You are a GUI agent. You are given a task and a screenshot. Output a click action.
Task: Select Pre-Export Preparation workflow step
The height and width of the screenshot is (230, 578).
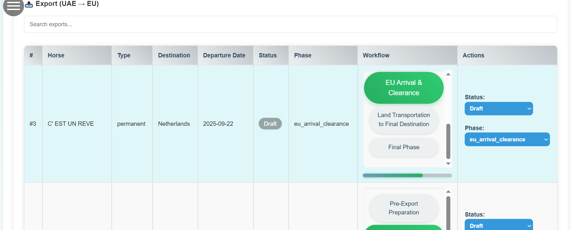click(x=404, y=208)
